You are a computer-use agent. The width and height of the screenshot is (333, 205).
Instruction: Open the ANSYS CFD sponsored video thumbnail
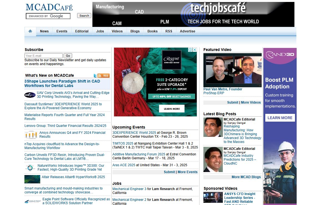tap(213, 198)
